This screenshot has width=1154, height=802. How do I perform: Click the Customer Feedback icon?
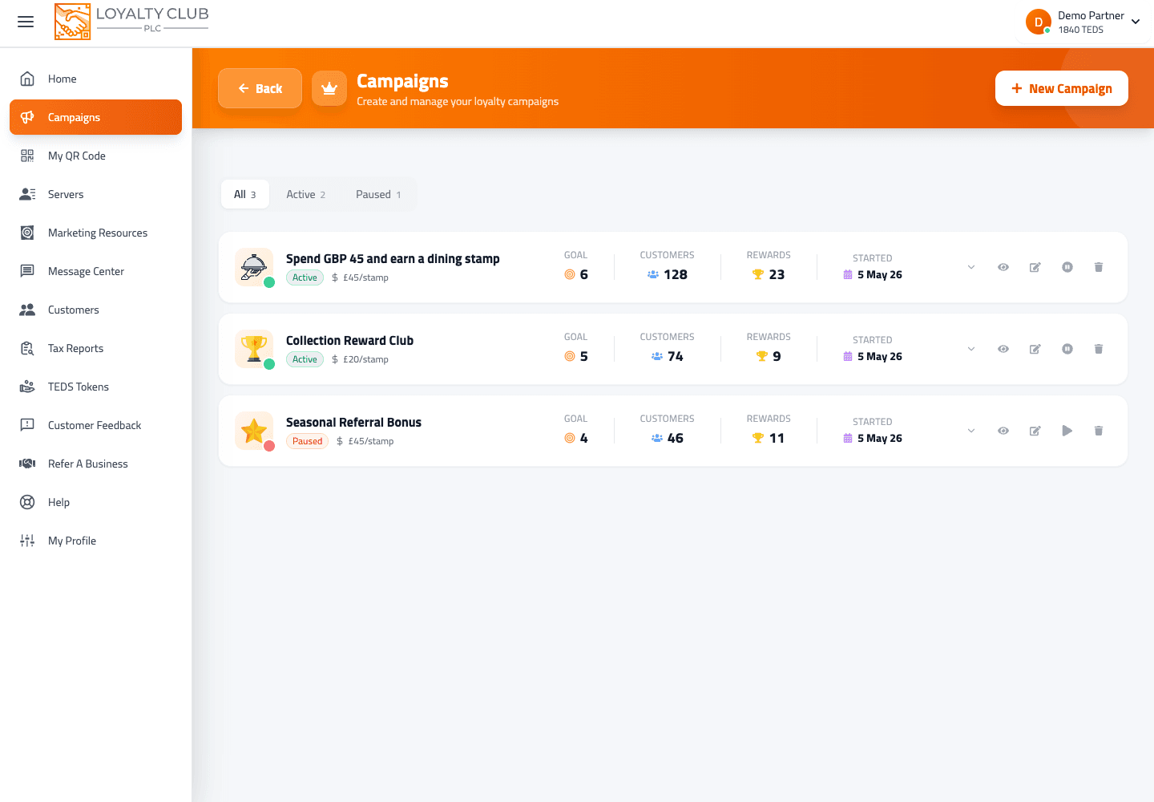[27, 425]
